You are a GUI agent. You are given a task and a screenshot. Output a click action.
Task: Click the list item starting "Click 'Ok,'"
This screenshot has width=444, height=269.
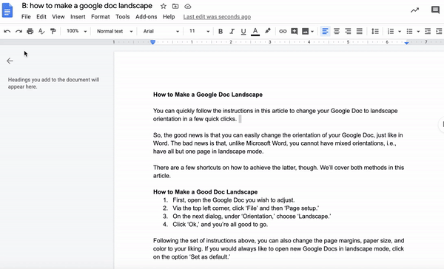pyautogui.click(x=220, y=225)
